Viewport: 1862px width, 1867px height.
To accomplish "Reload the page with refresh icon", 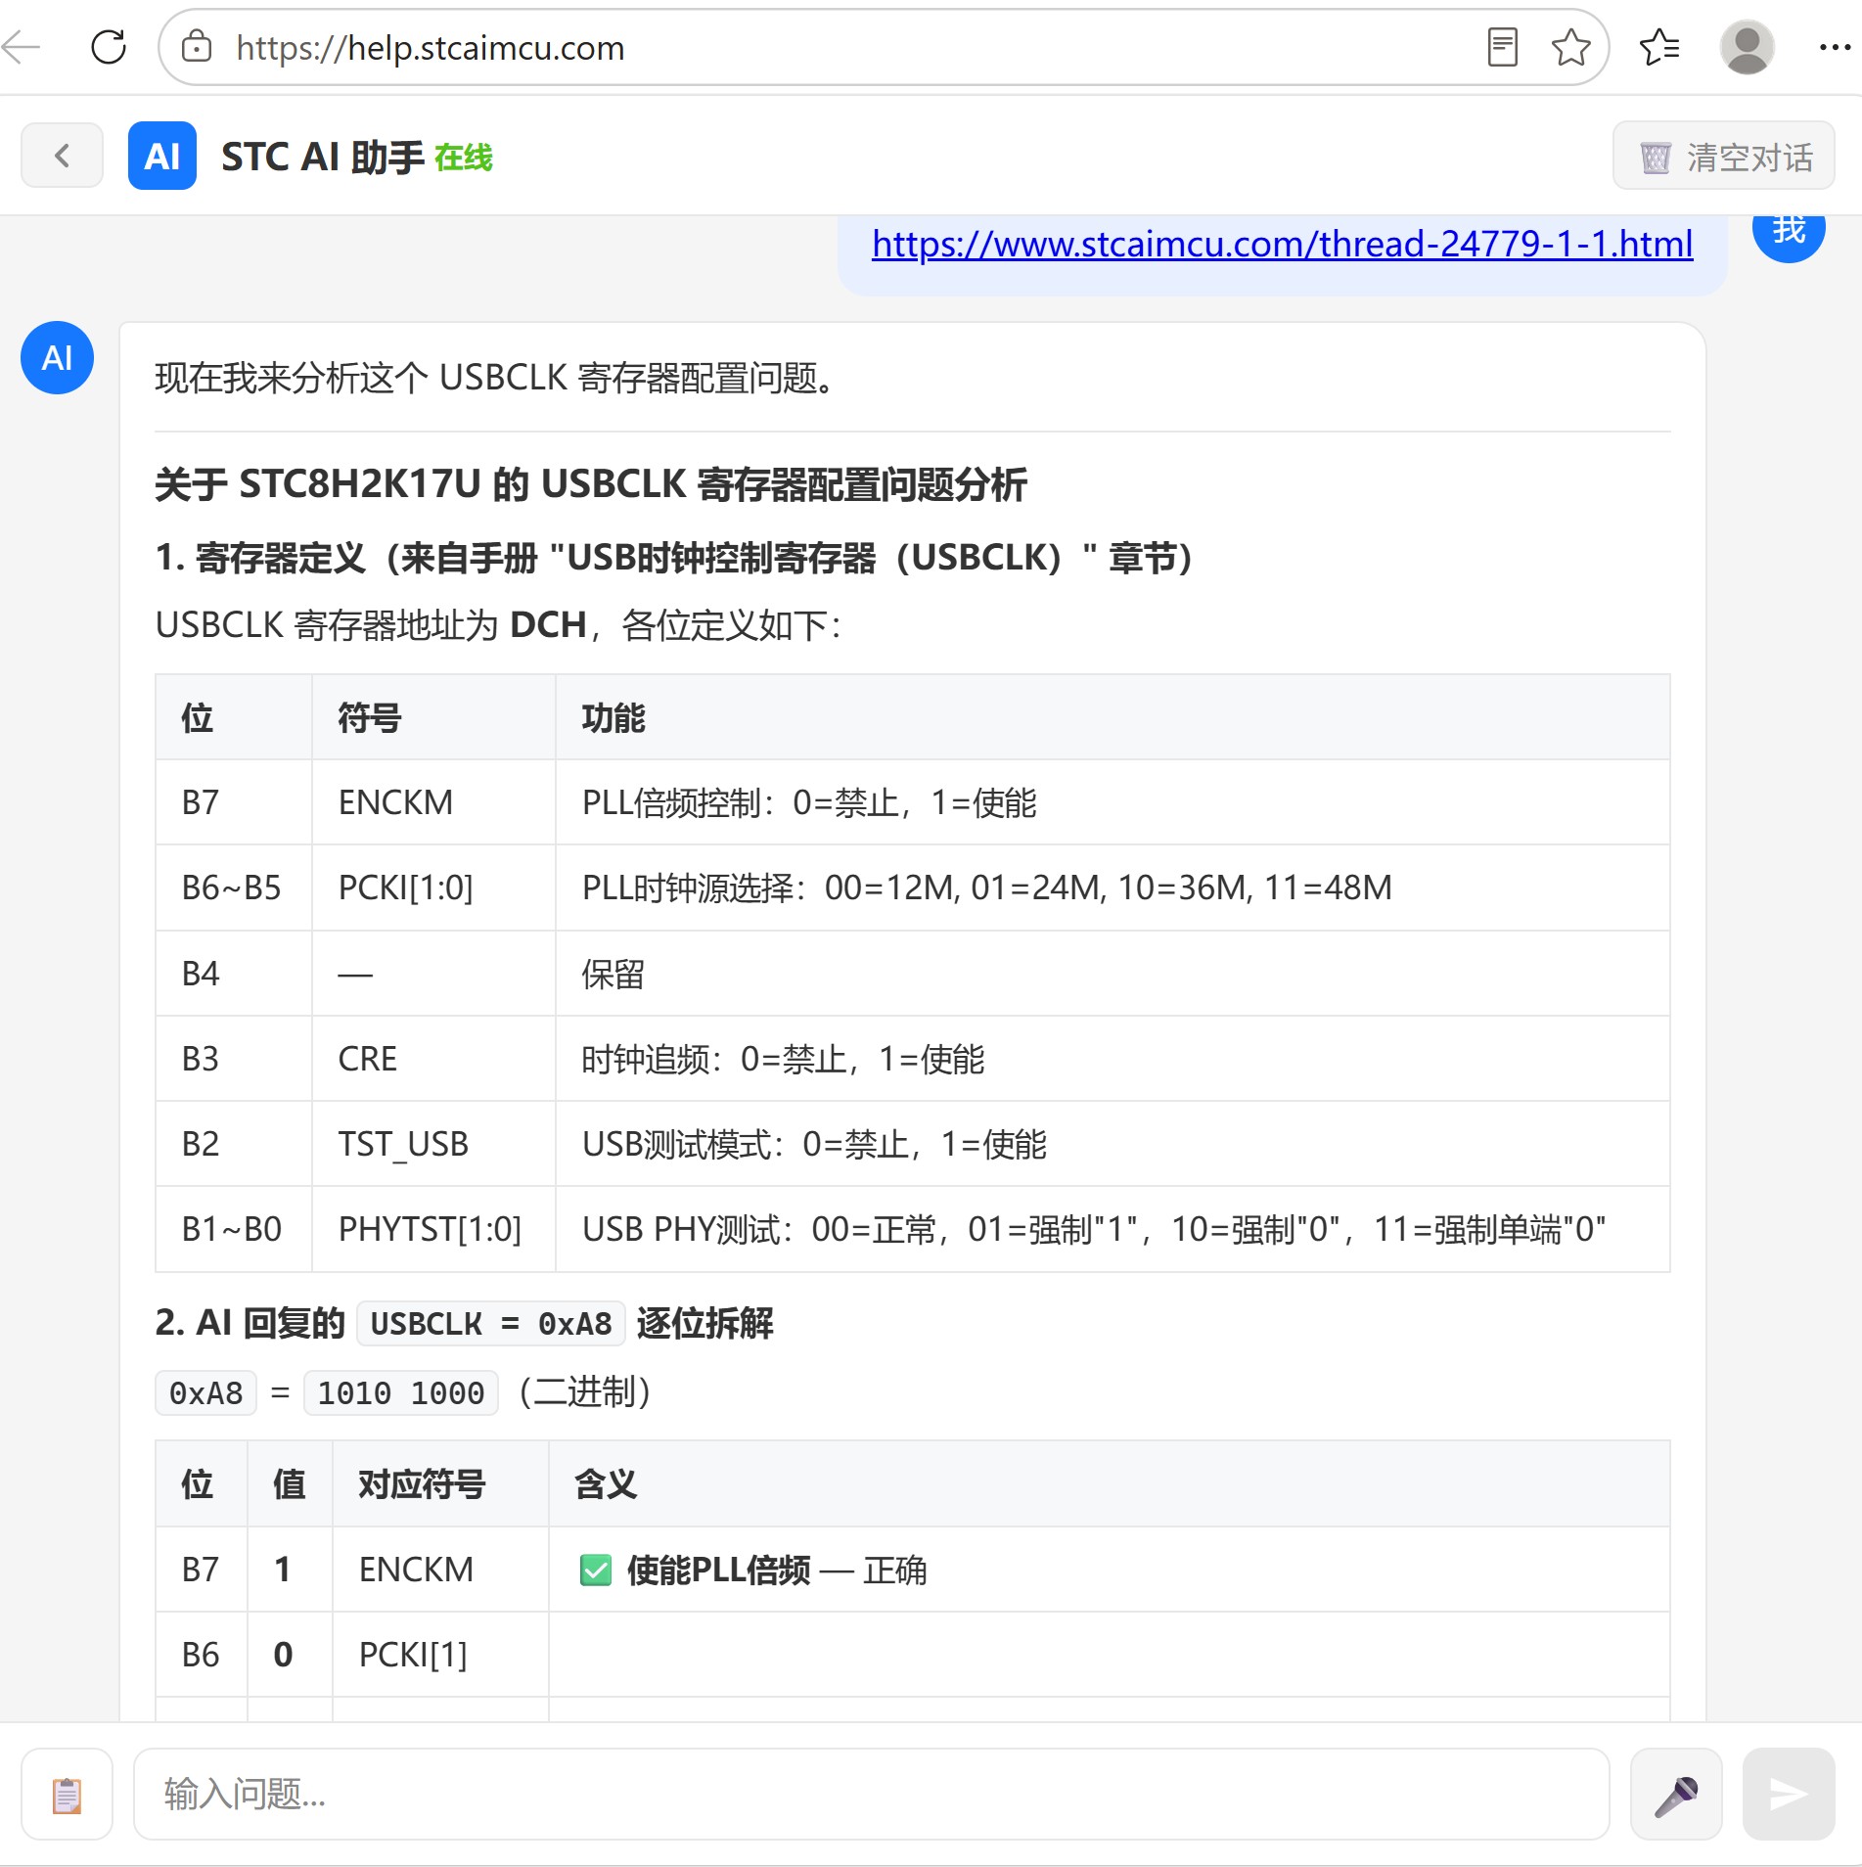I will 109,47.
